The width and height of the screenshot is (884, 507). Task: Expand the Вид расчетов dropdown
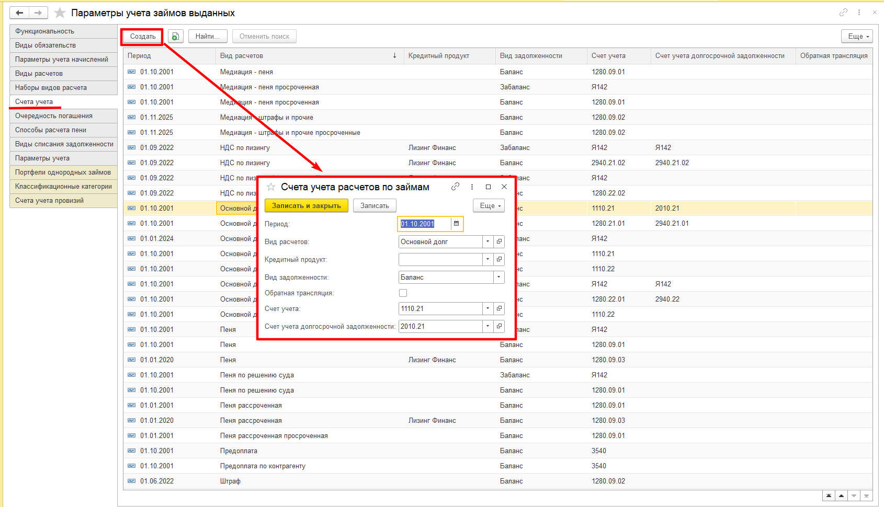pos(488,241)
